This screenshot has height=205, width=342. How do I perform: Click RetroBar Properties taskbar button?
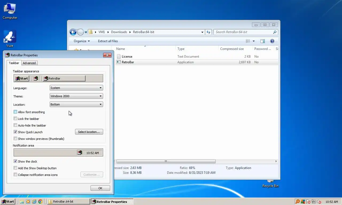pos(112,202)
